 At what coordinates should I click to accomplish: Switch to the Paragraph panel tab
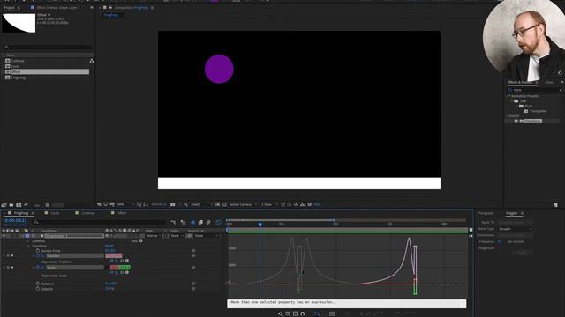[x=486, y=213]
